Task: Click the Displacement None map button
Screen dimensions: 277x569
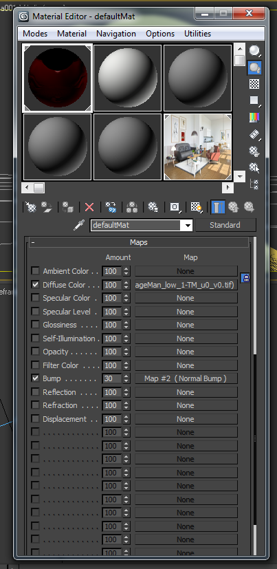Action: coord(186,419)
